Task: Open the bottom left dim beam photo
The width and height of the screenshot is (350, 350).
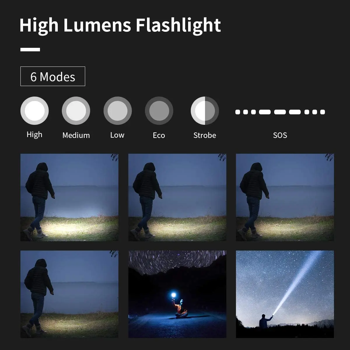Action: coord(69,294)
